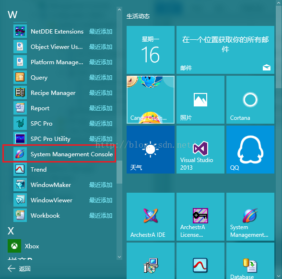The image size is (282, 279).
Task: Launch Trend from the app list icon
Action: [20, 169]
